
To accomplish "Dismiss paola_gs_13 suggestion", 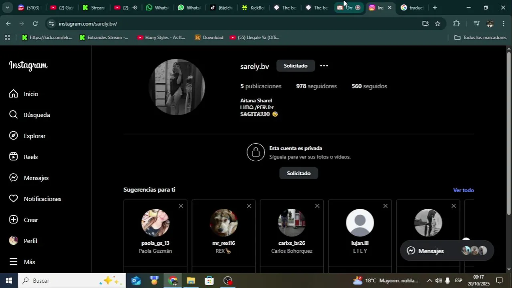I will click(x=181, y=206).
